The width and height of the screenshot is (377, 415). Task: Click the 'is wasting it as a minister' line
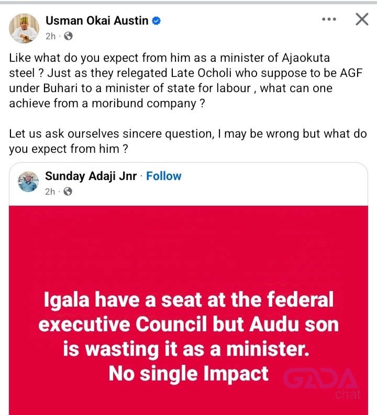[186, 350]
